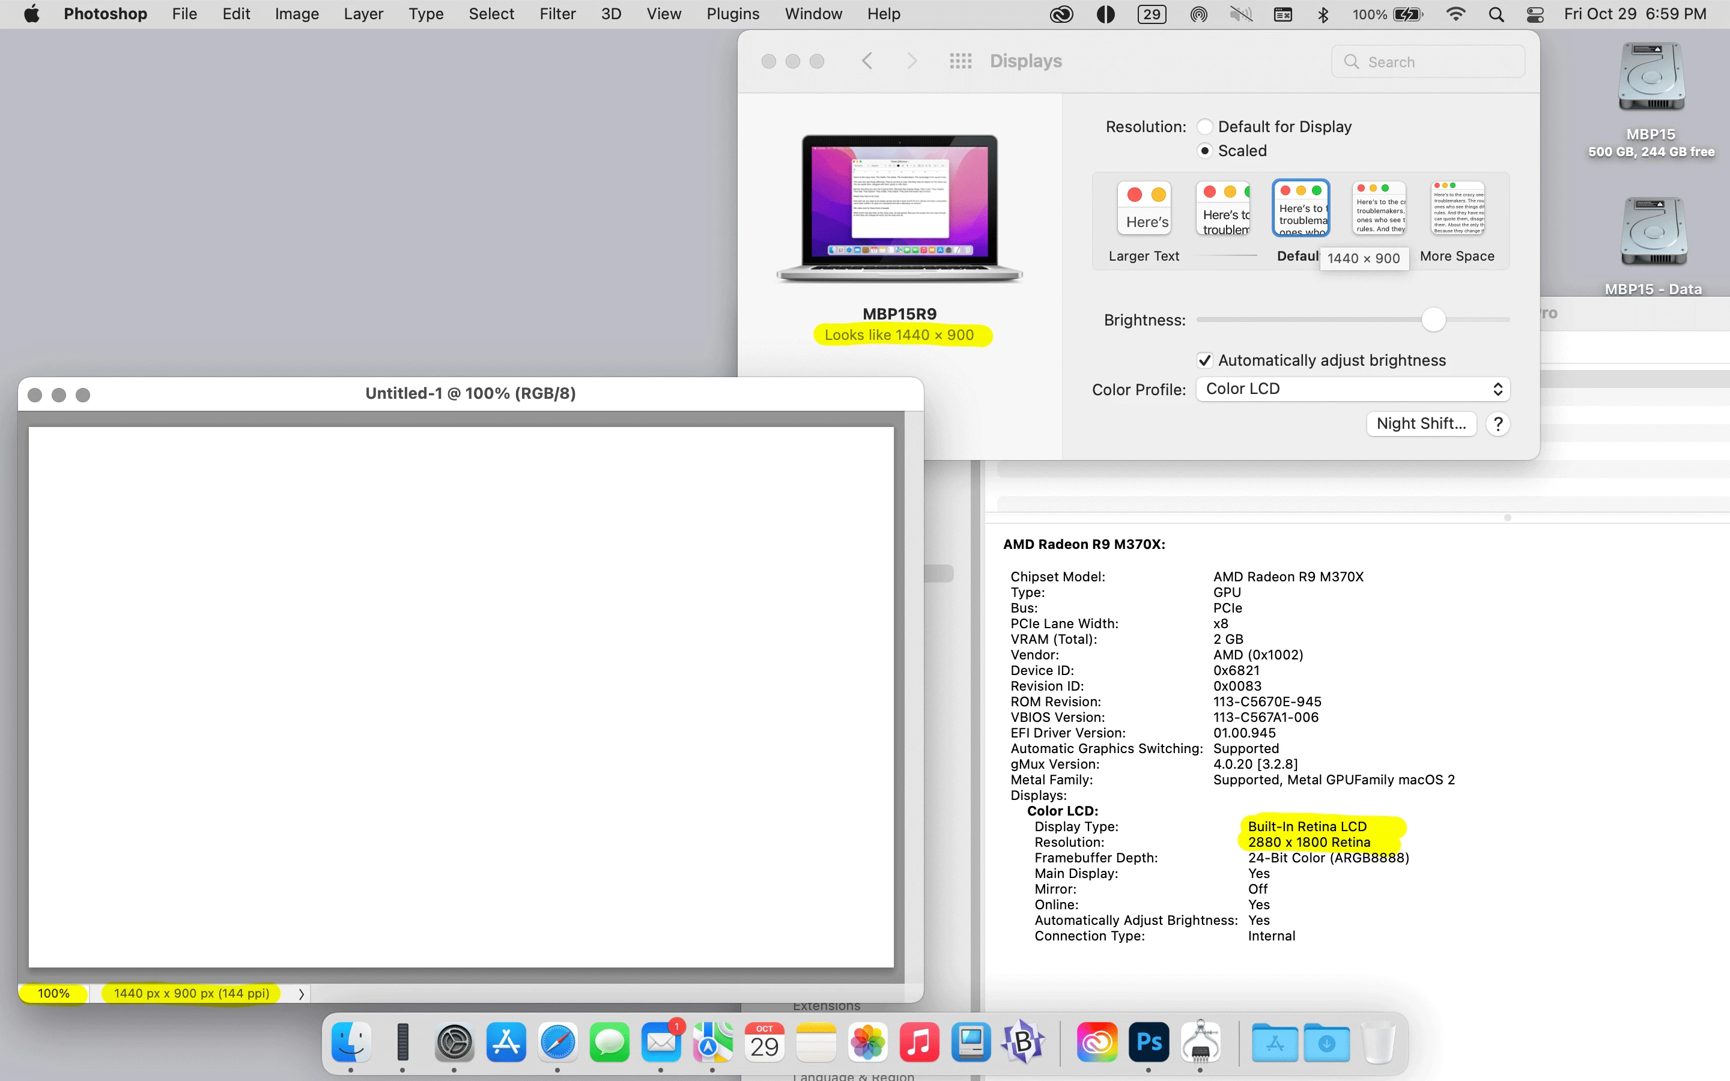The height and width of the screenshot is (1081, 1730).
Task: Click the help question mark button
Action: [x=1498, y=424]
